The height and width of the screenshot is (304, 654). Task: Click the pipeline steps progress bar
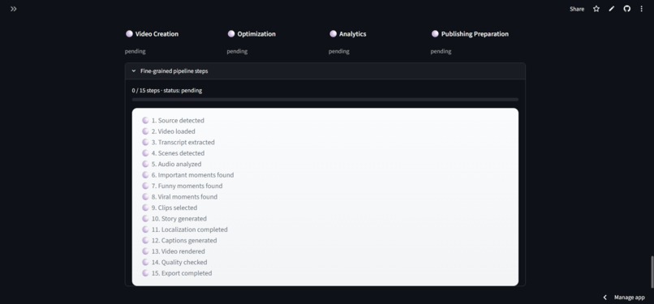[x=325, y=100]
